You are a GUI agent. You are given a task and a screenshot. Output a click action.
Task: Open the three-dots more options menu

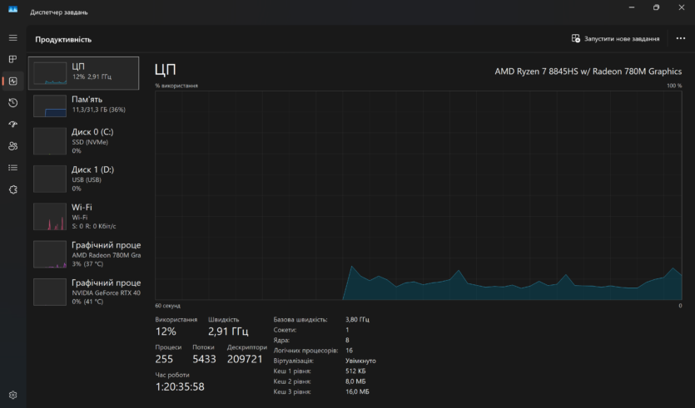681,38
